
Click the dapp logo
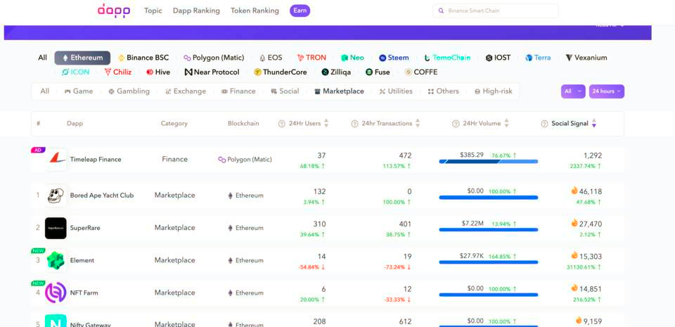point(114,11)
